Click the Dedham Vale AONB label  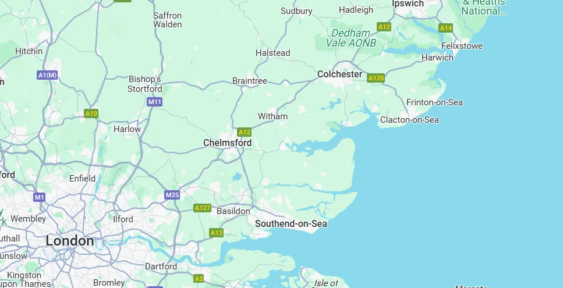tap(350, 38)
